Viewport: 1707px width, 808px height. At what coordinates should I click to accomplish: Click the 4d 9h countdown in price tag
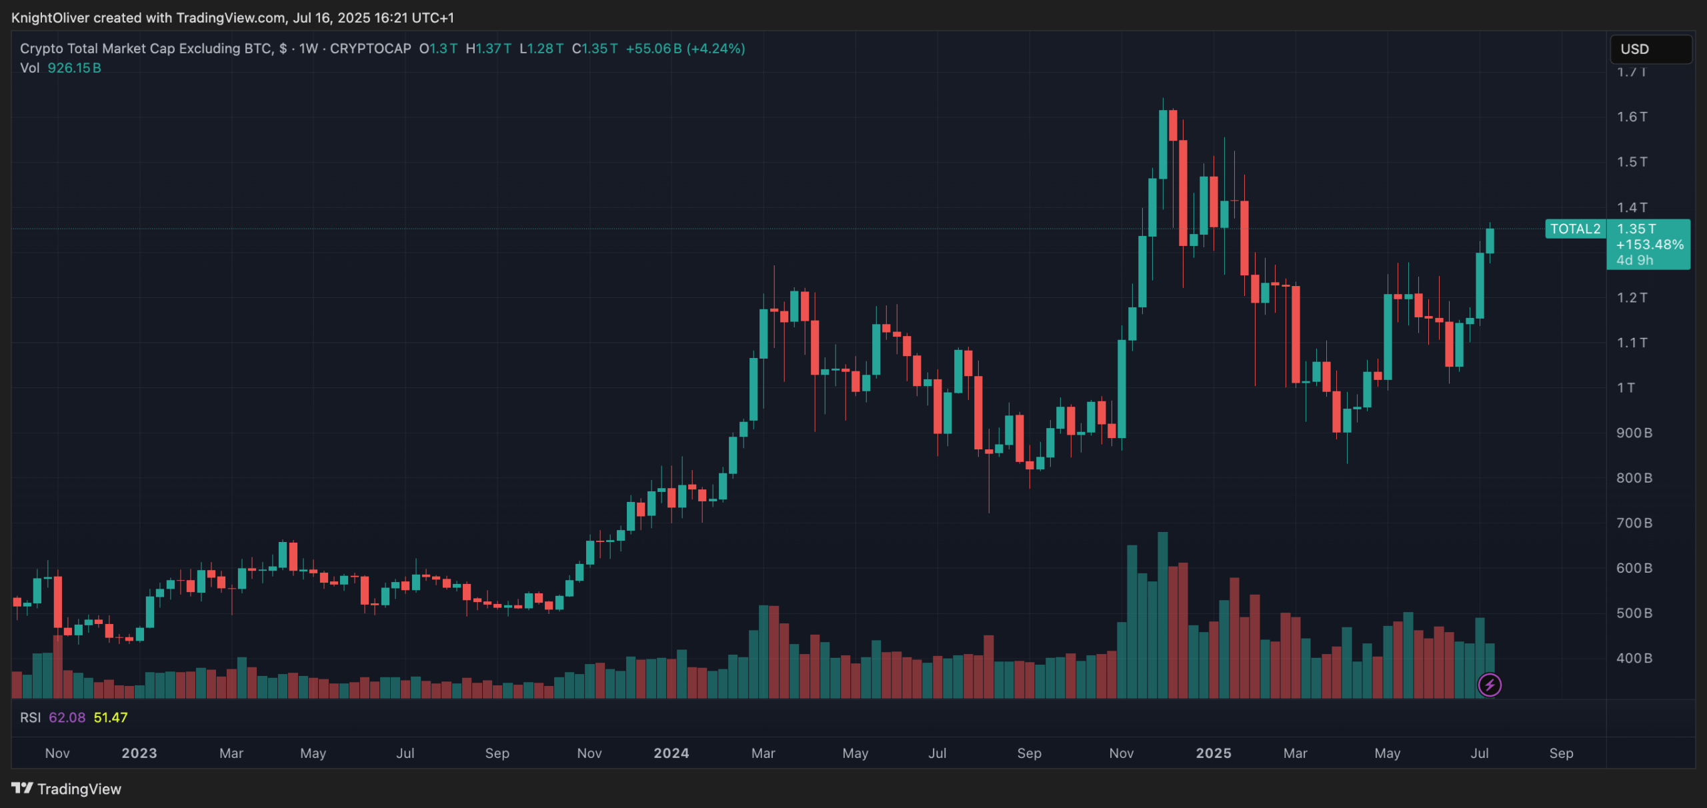click(1634, 260)
